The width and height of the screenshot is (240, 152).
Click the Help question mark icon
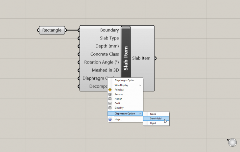110,119
